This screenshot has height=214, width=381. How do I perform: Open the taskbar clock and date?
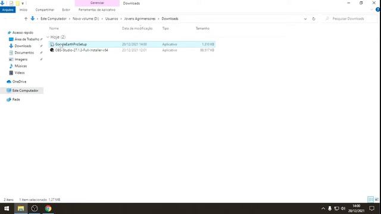click(x=356, y=209)
